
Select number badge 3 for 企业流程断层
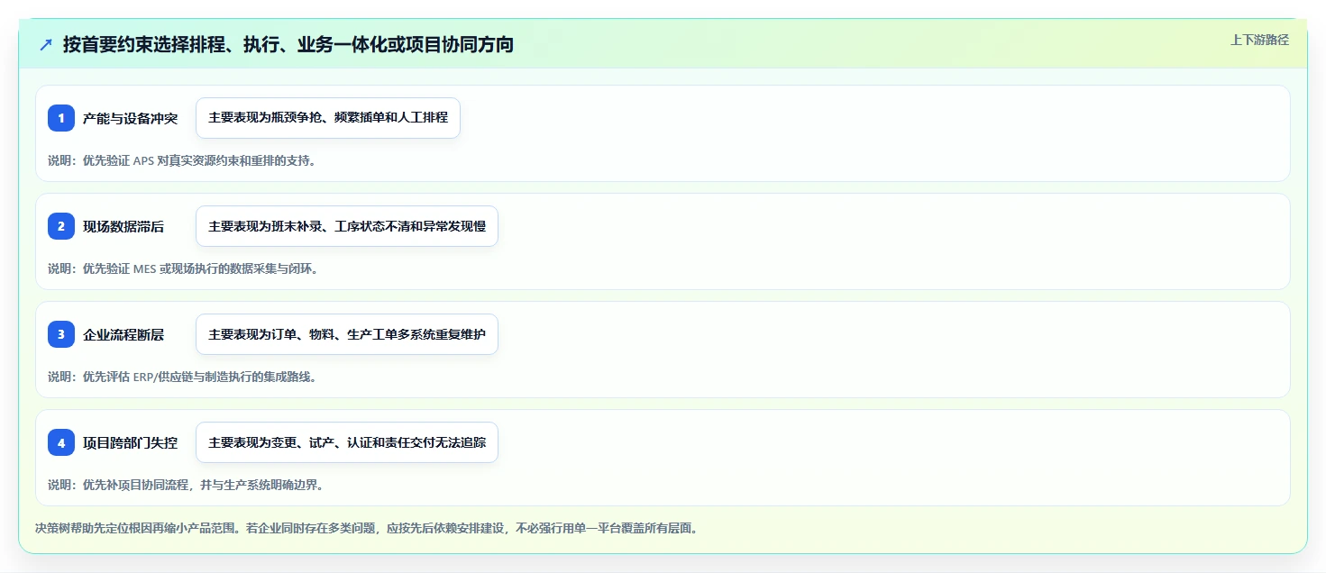coord(61,334)
